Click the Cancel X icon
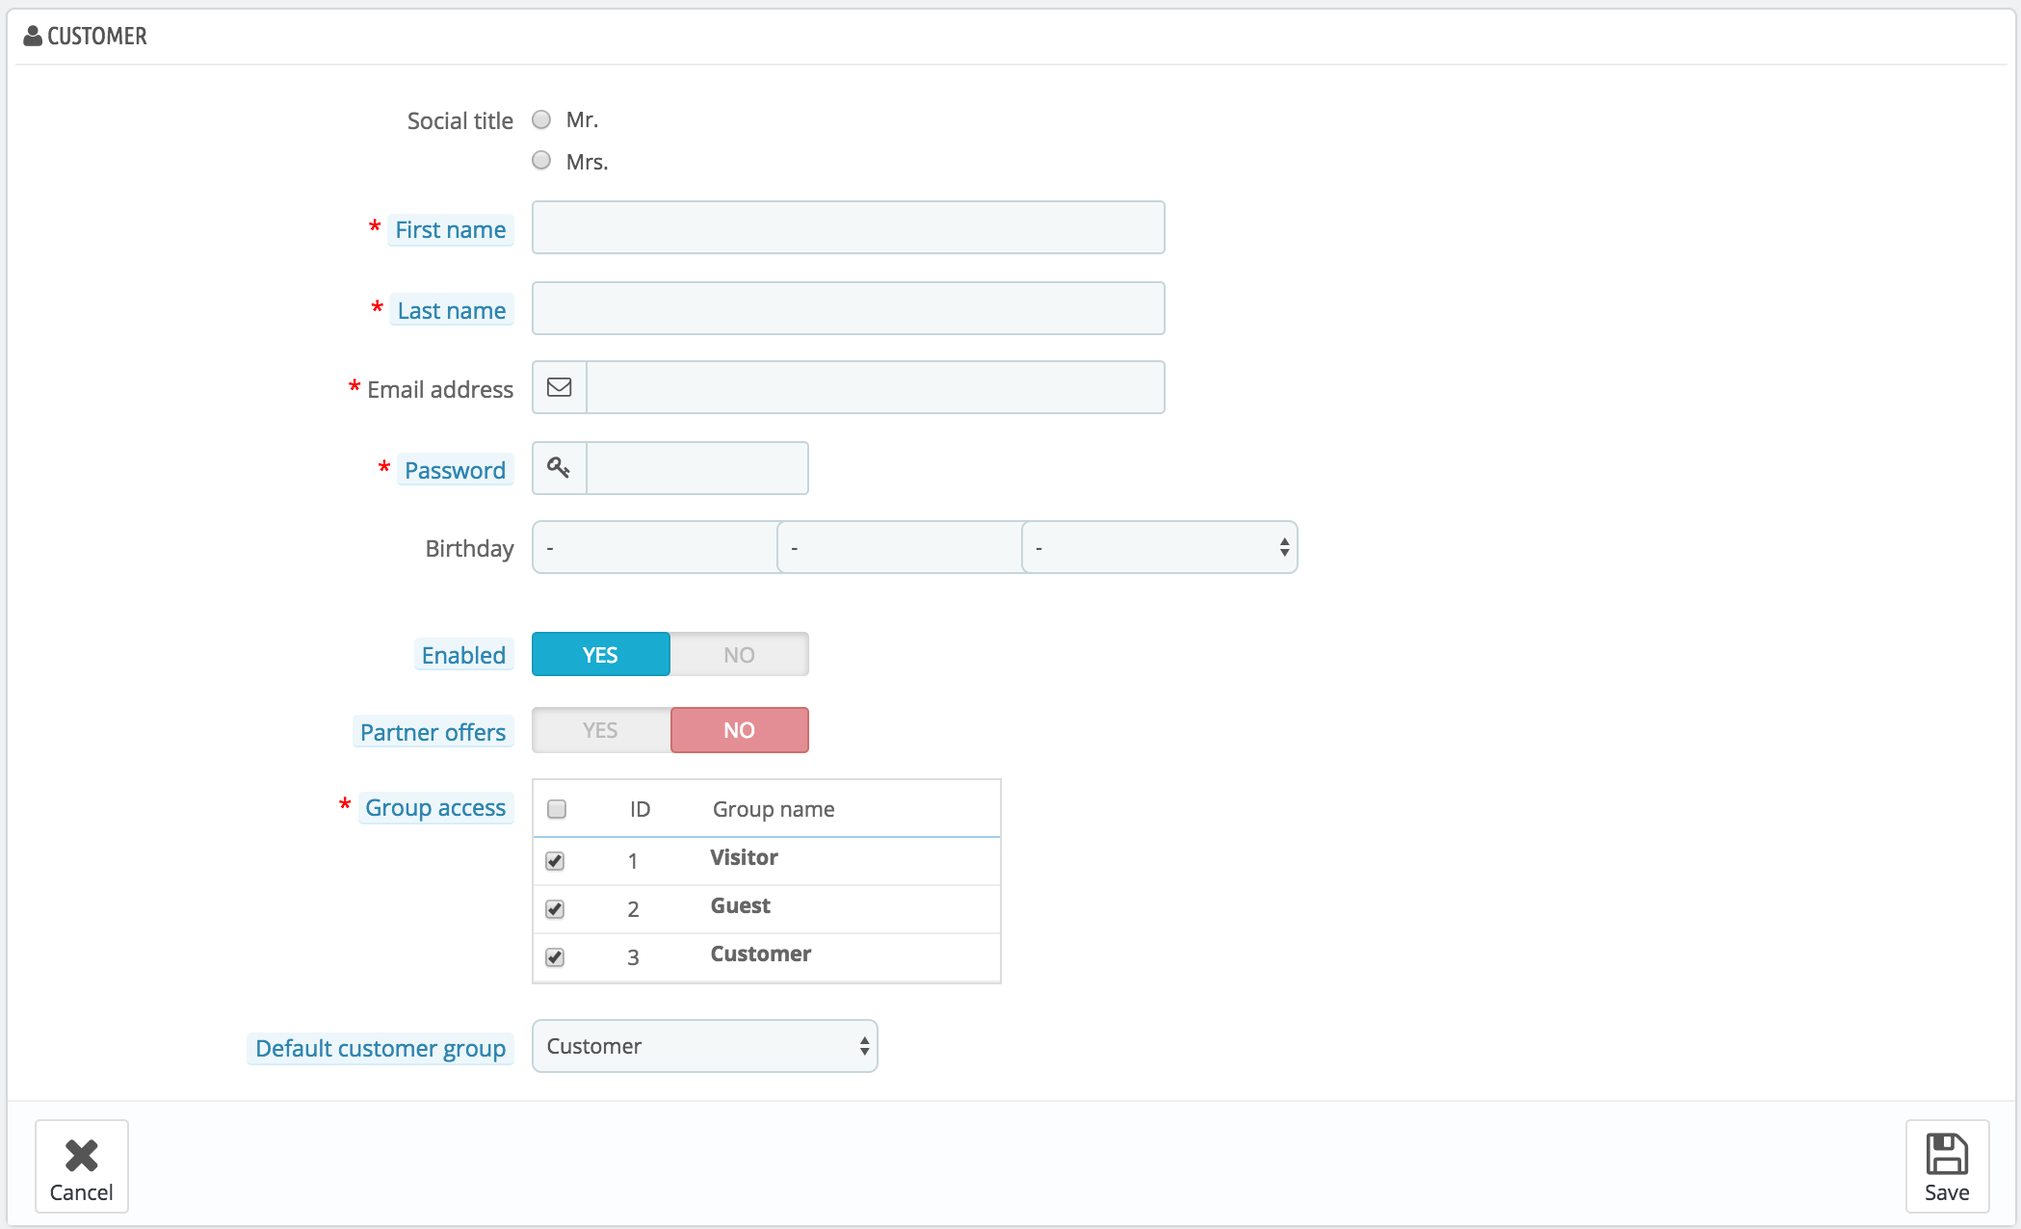 point(82,1155)
